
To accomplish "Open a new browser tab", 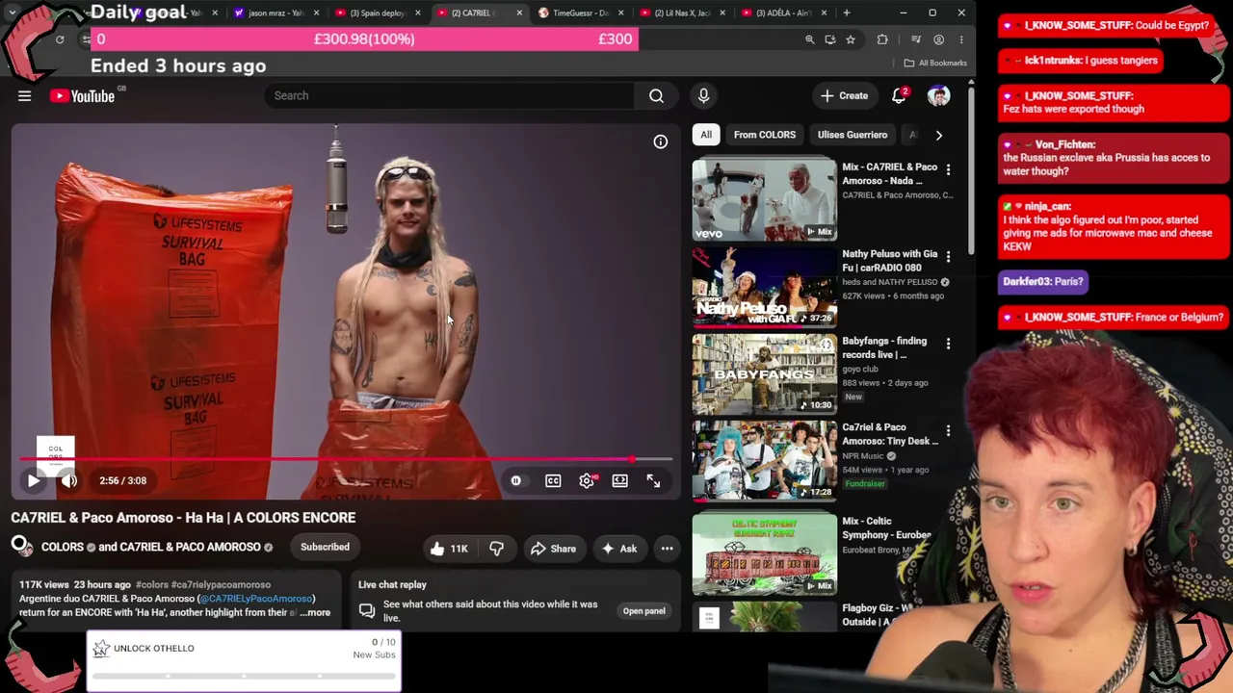I will 847,13.
